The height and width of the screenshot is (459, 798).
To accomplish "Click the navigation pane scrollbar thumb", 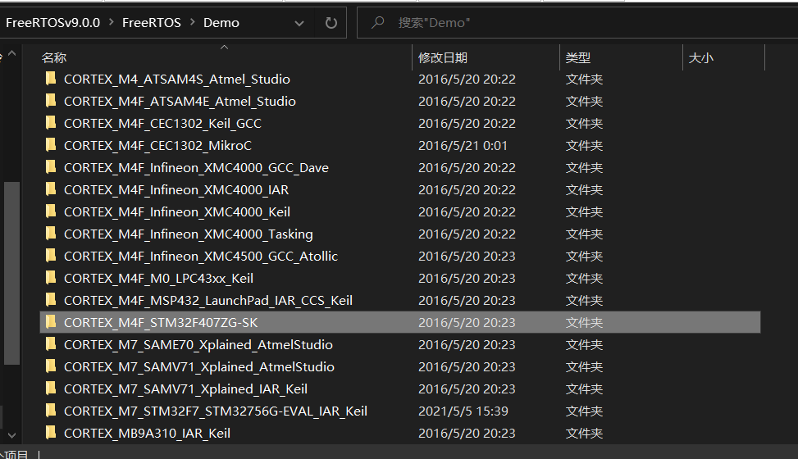I will tap(11, 273).
